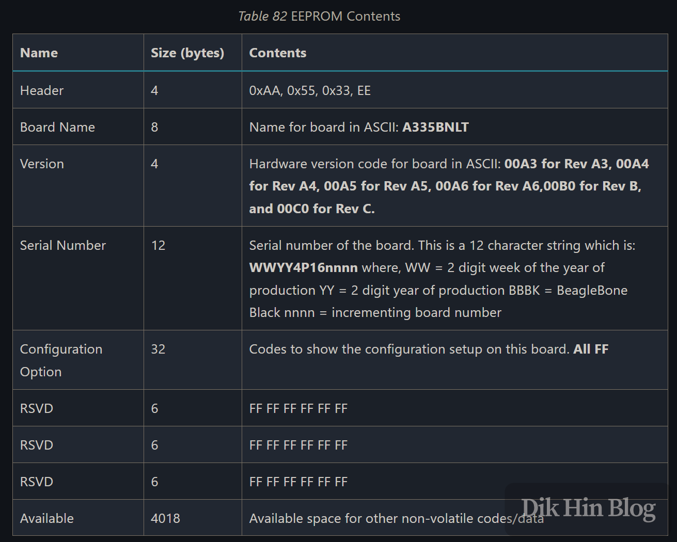677x542 pixels.
Task: Select the Size (bytes) column header
Action: coord(187,52)
